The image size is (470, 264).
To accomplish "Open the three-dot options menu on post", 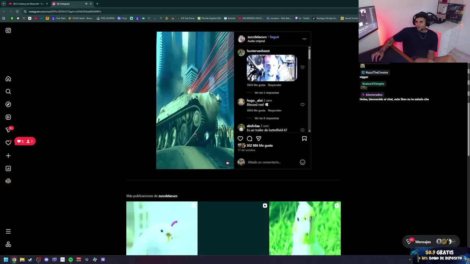I will (x=304, y=39).
